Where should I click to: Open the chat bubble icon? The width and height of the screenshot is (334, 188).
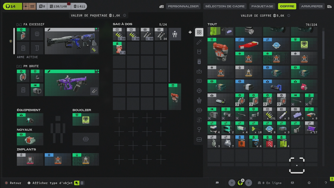[217, 183]
